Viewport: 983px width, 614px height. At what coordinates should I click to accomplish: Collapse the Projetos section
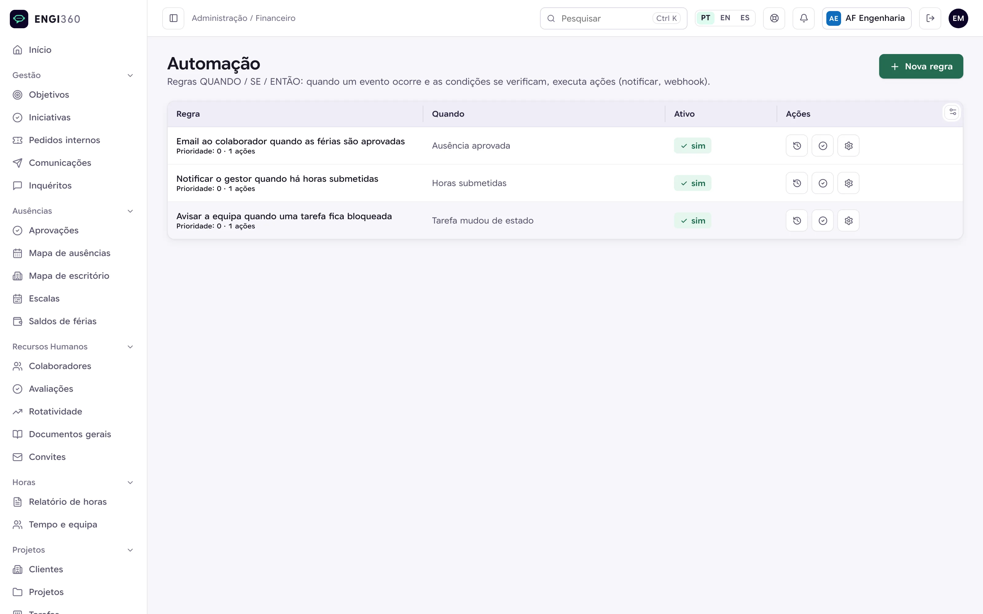73,550
